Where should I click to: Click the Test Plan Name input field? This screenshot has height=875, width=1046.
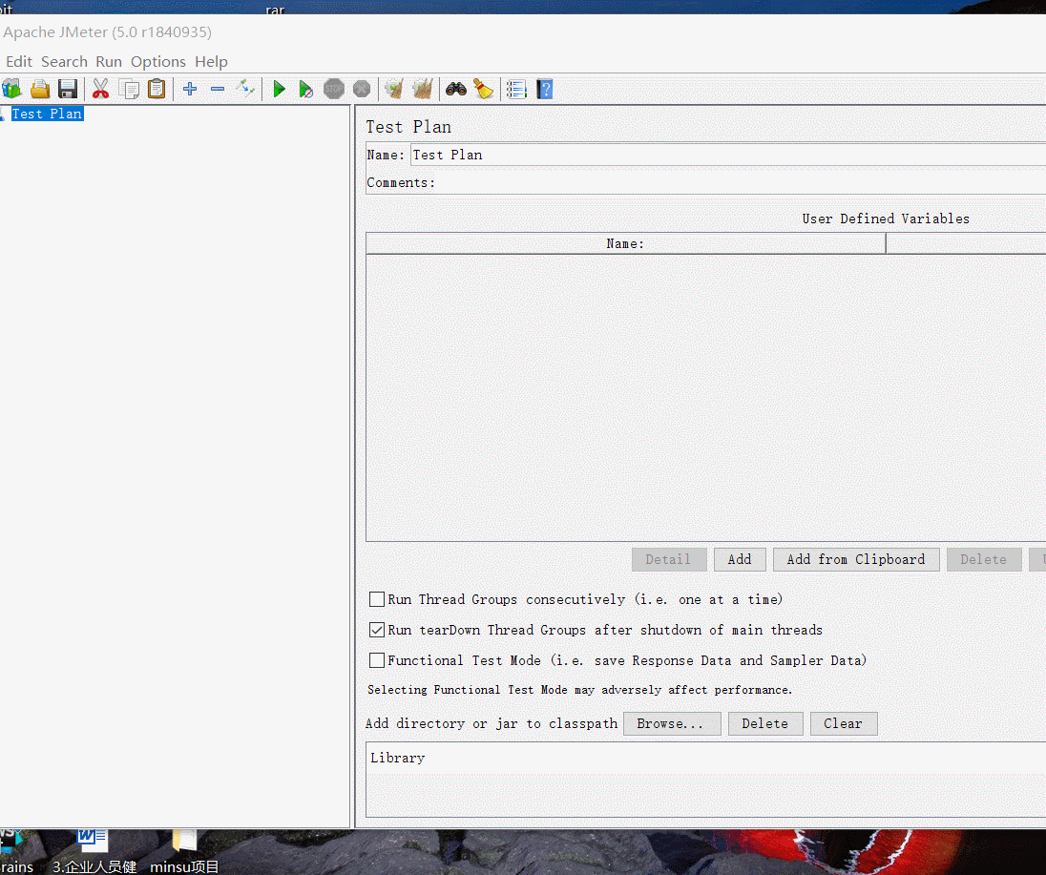tap(728, 155)
